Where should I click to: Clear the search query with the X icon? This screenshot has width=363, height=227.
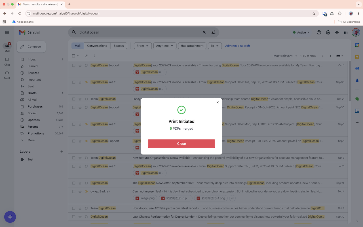pos(204,32)
